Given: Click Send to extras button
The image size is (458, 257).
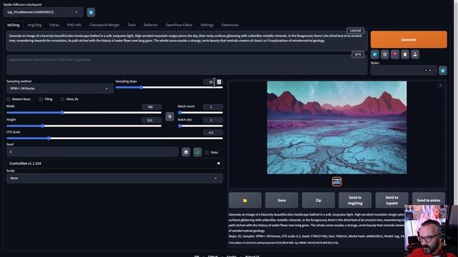Looking at the screenshot, I should click(429, 200).
